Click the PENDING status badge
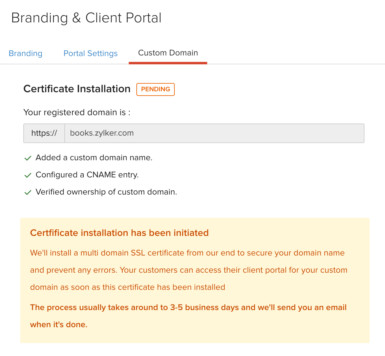 [155, 89]
